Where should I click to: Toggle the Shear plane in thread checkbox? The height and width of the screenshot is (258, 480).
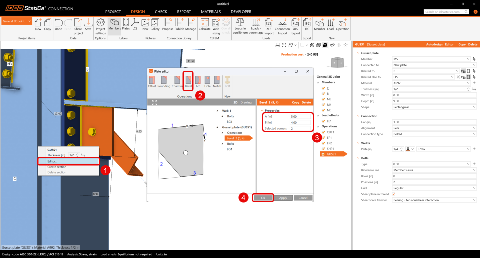point(394,194)
